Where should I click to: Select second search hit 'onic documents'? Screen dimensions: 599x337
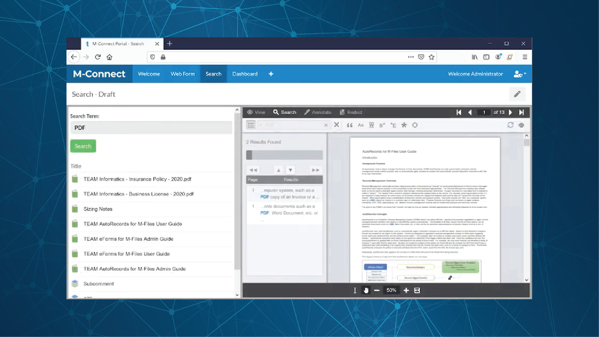pos(284,212)
